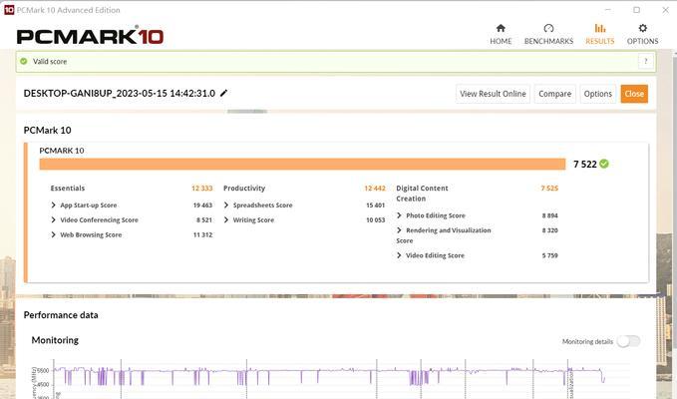This screenshot has width=677, height=399.
Task: Expand Video Editing Score
Action: pyautogui.click(x=399, y=255)
